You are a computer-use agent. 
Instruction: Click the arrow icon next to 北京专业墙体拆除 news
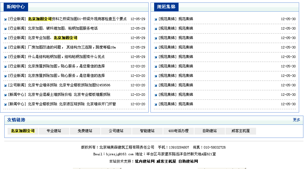pos(5,85)
